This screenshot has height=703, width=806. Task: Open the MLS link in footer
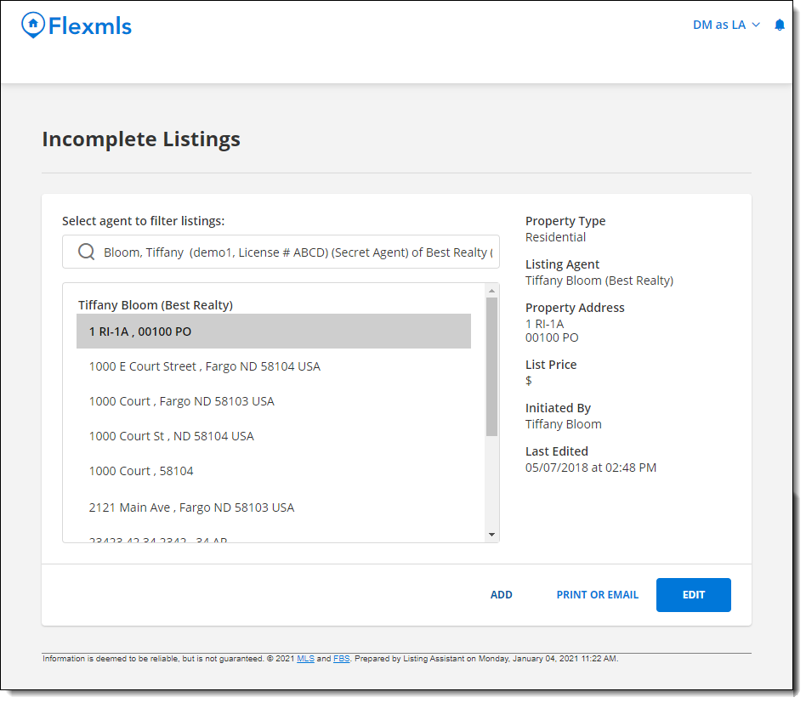(305, 659)
